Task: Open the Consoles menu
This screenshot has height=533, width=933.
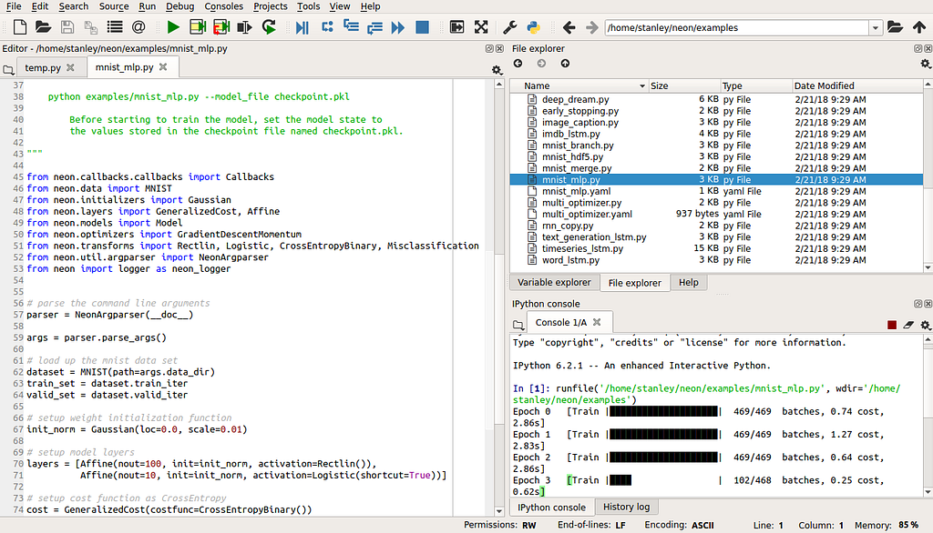Action: [223, 6]
